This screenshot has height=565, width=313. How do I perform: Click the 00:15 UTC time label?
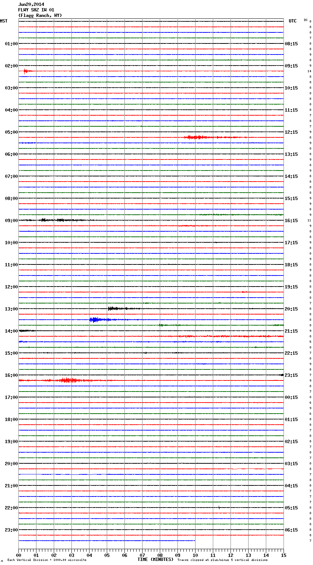click(x=291, y=397)
